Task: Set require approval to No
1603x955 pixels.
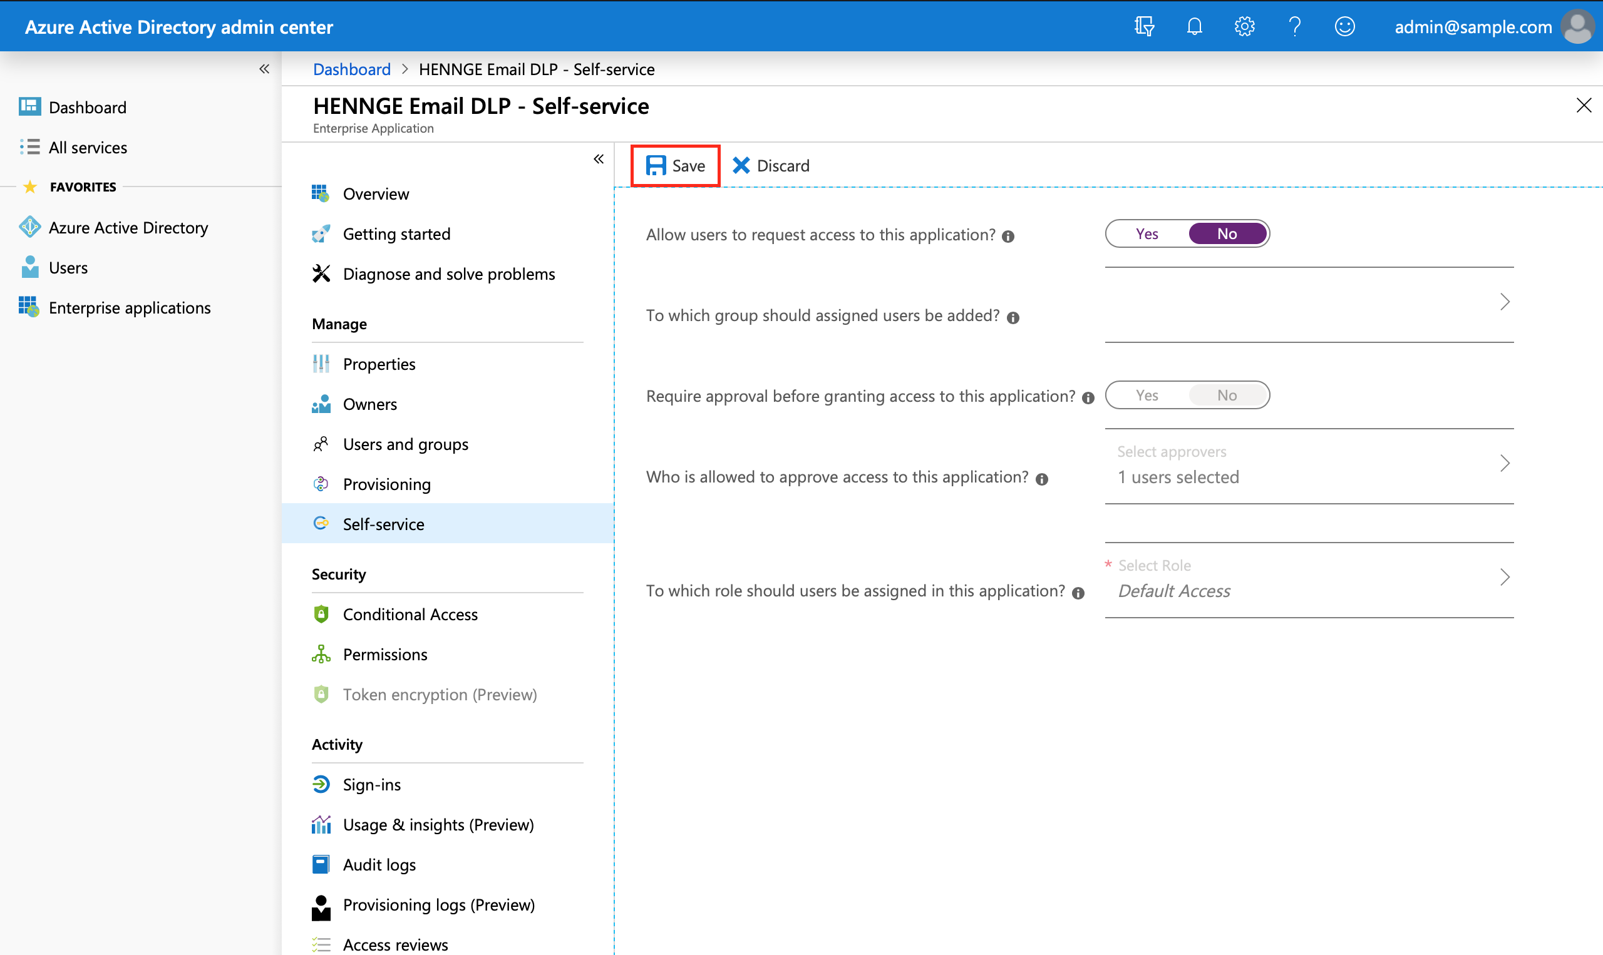Action: tap(1227, 395)
